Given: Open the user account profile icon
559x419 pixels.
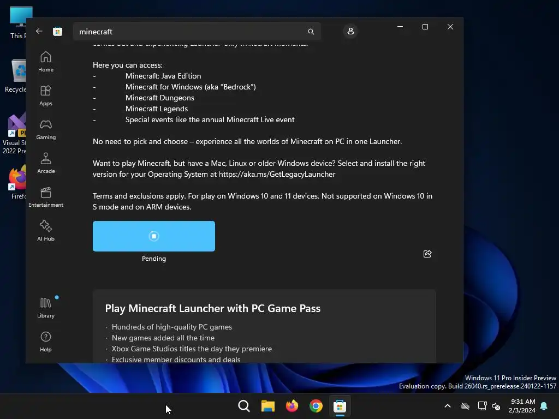Looking at the screenshot, I should tap(350, 31).
